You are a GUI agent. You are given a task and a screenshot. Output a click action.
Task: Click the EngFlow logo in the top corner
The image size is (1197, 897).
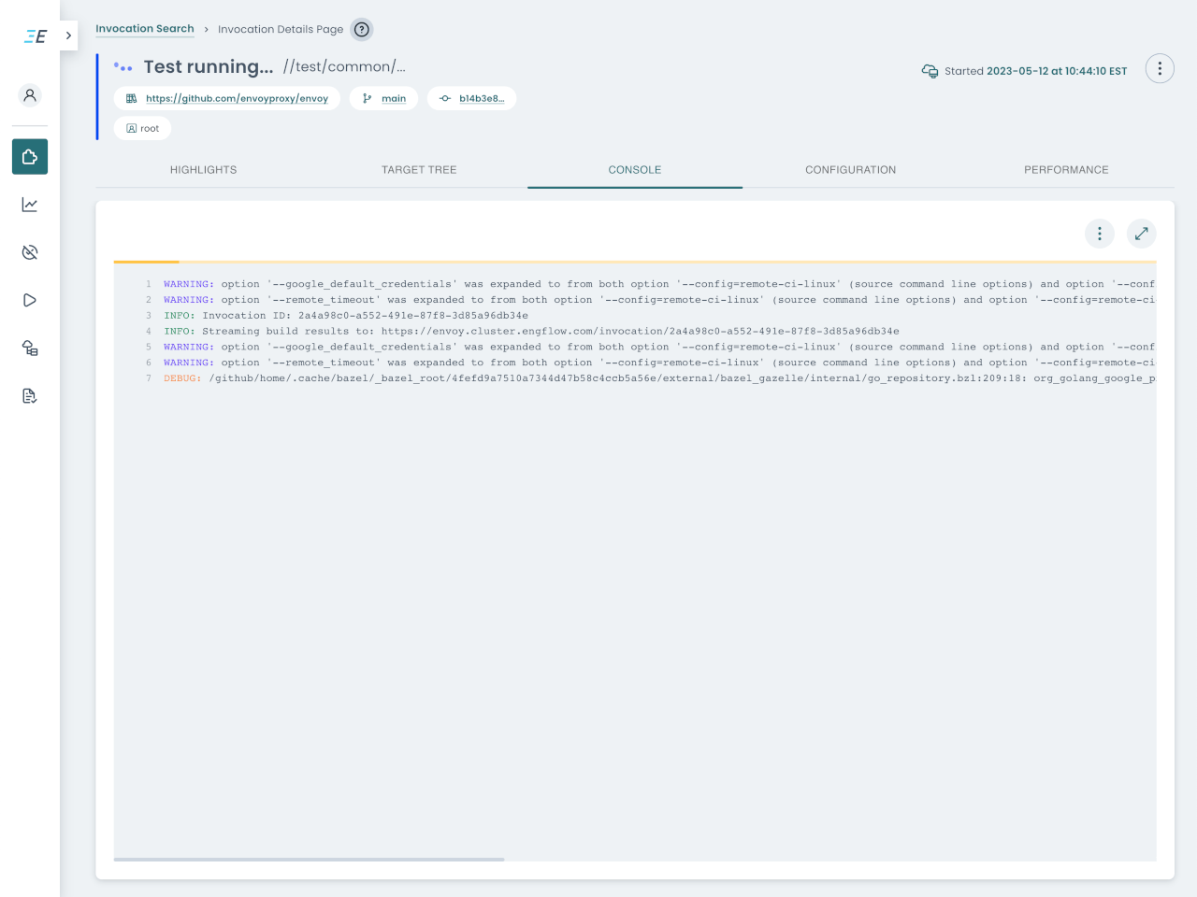[35, 36]
